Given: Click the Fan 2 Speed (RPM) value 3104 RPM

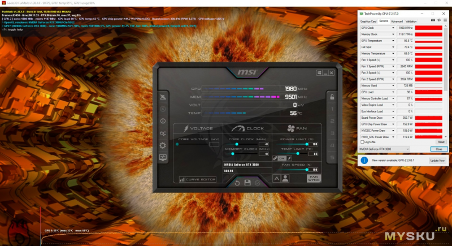Looking at the screenshot, I should [405, 79].
